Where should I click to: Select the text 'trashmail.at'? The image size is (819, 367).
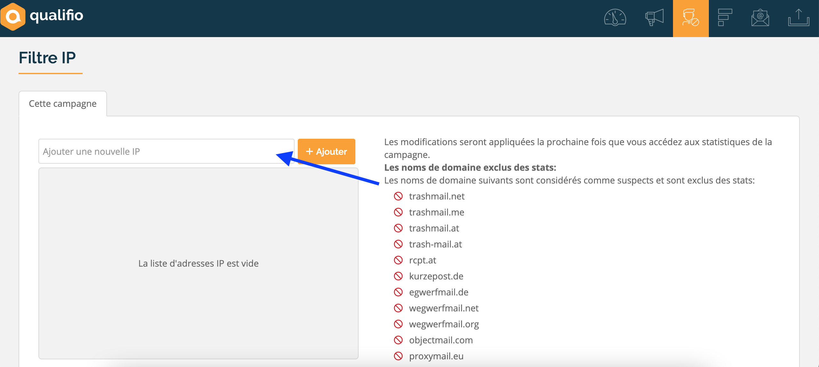point(434,228)
